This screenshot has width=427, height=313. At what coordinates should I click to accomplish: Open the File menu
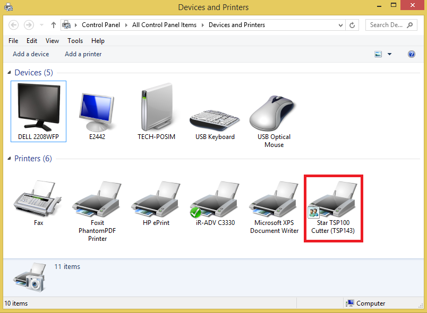click(x=13, y=41)
